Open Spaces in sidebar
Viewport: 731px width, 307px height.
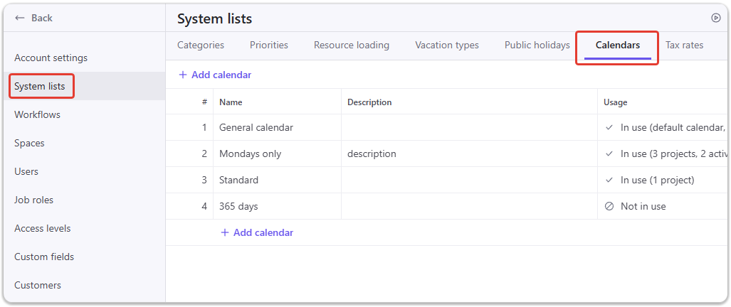(x=29, y=143)
